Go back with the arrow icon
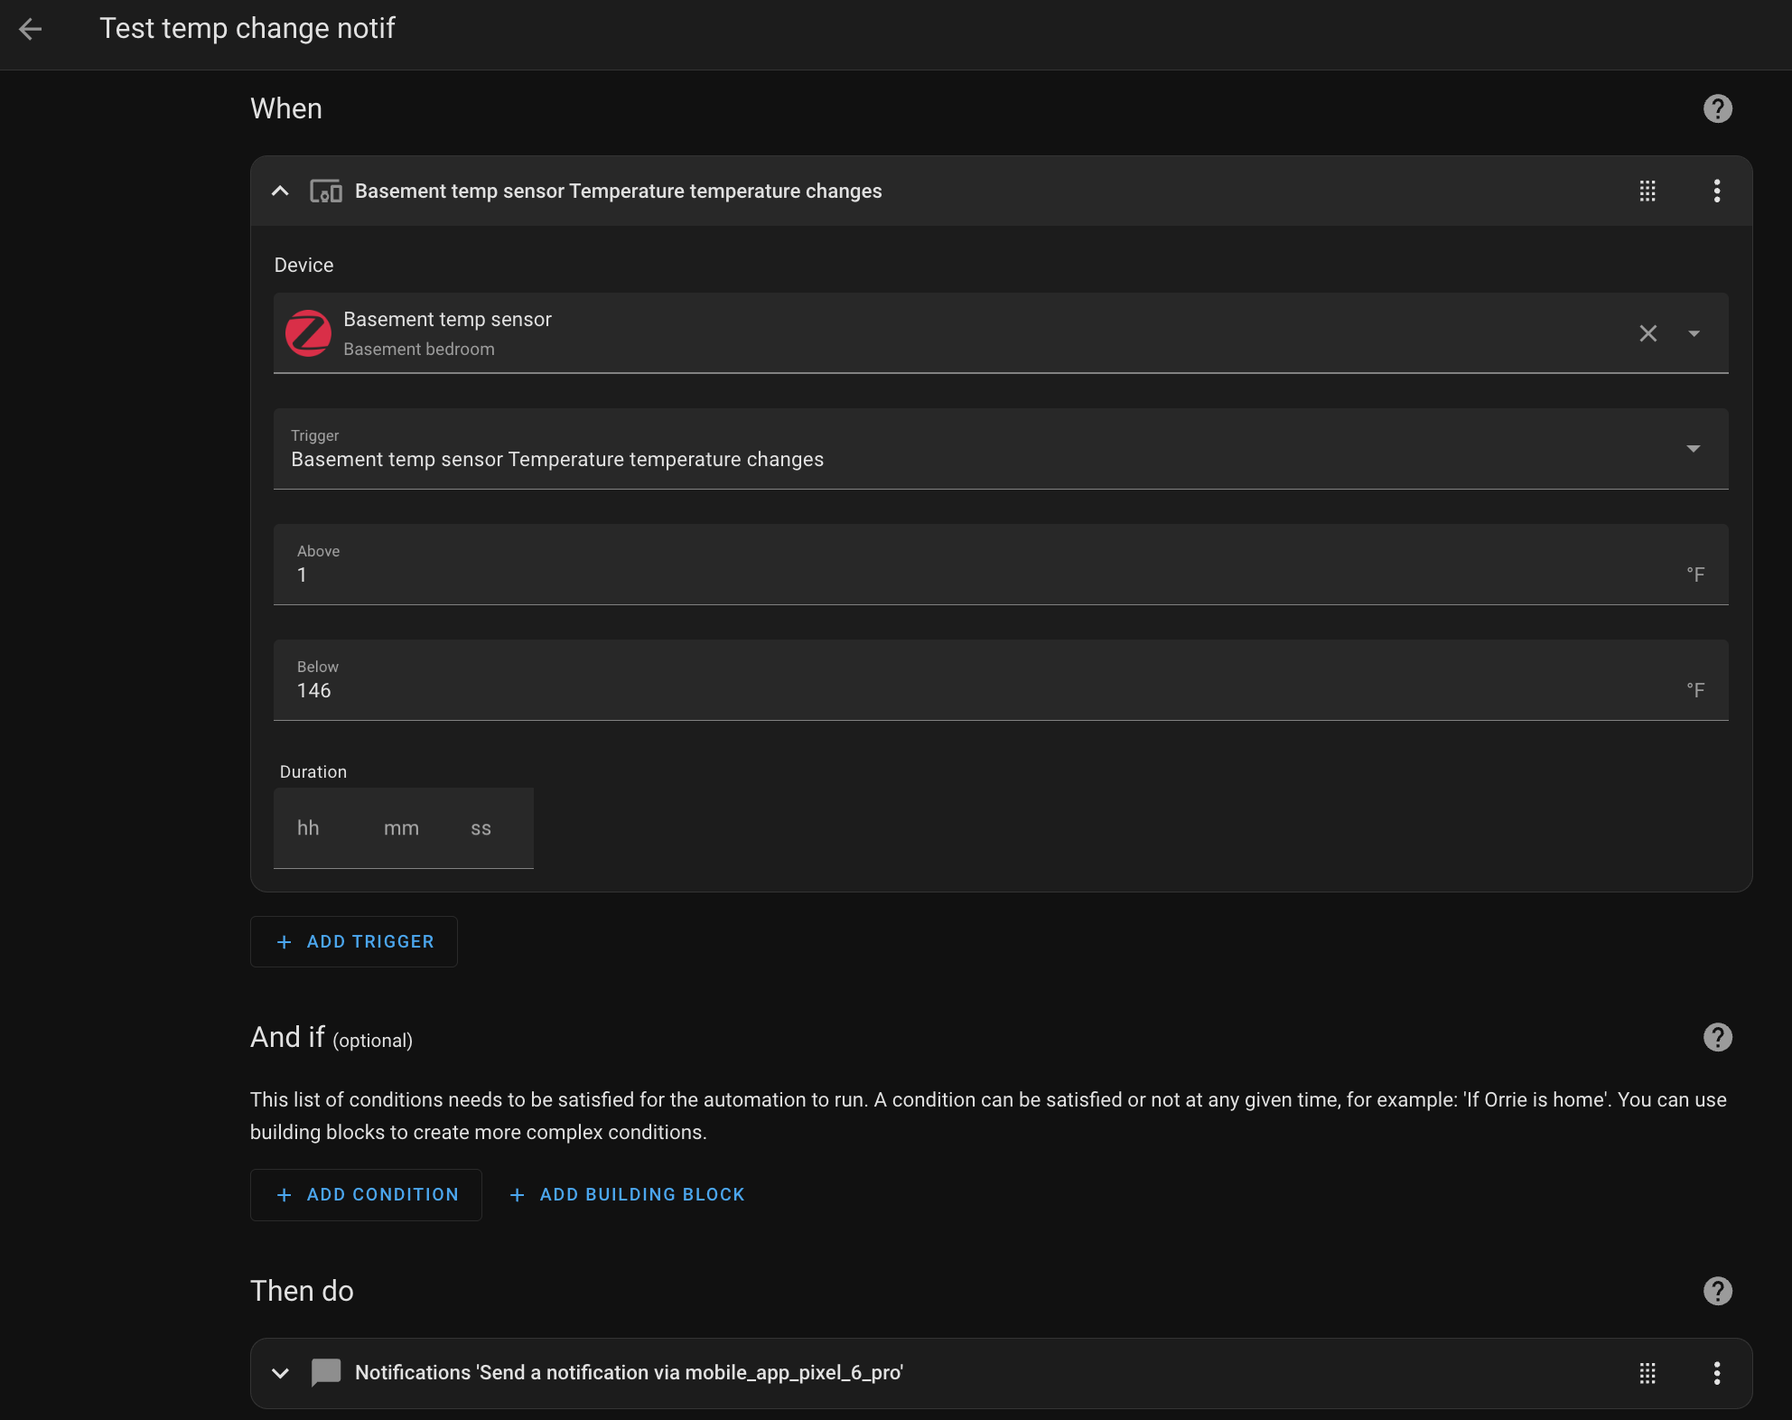Image resolution: width=1792 pixels, height=1420 pixels. click(31, 29)
